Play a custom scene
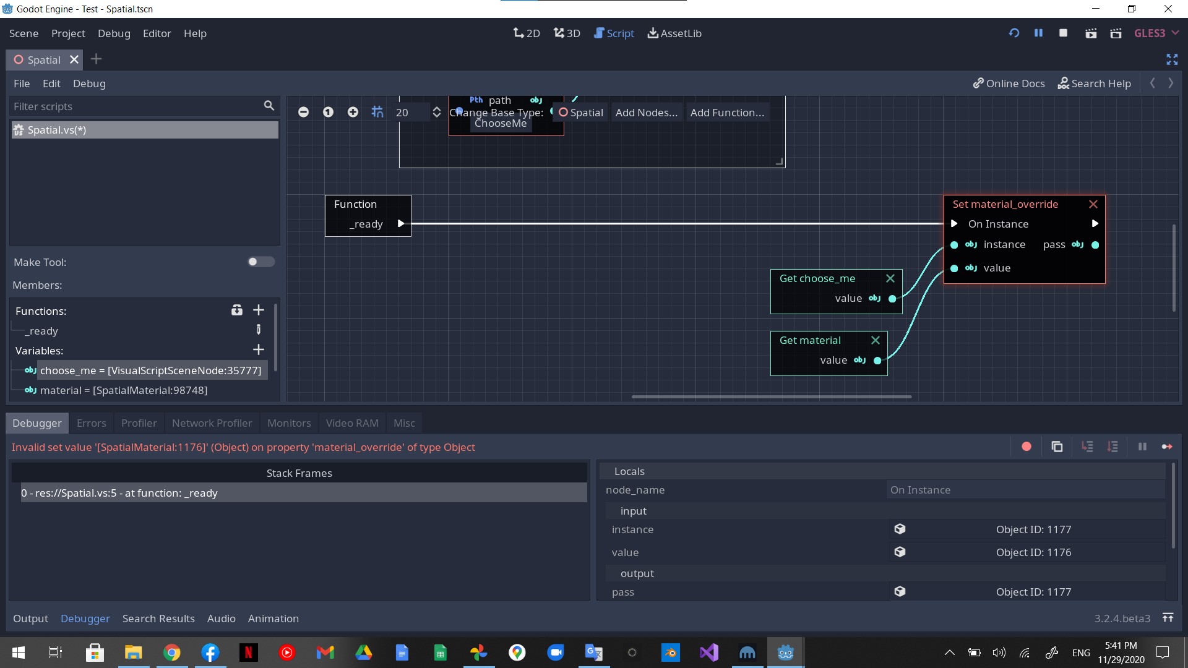Image resolution: width=1188 pixels, height=668 pixels. pyautogui.click(x=1116, y=33)
